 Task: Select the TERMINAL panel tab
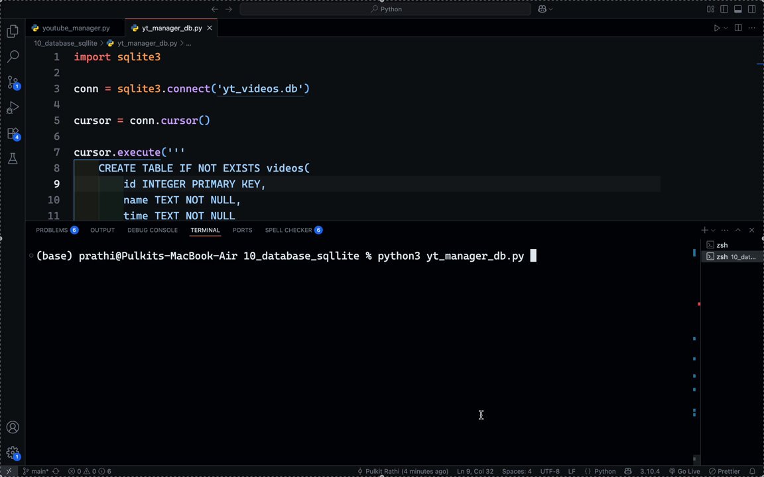(205, 231)
